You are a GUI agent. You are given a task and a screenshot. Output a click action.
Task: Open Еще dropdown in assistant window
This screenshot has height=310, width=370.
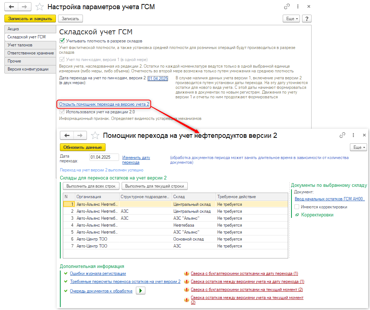click(x=358, y=147)
